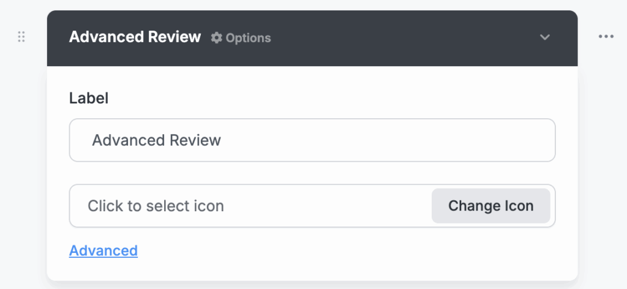Click the empty area of the dark header bar

pos(398,38)
